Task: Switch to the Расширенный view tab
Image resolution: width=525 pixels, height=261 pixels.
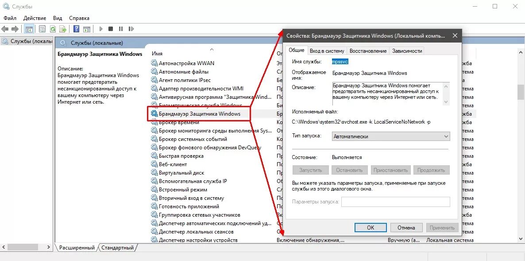Action: tap(77, 248)
